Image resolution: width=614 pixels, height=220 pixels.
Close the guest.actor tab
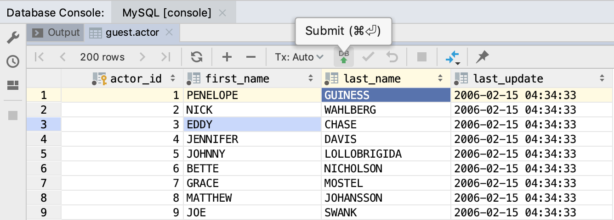(x=169, y=33)
